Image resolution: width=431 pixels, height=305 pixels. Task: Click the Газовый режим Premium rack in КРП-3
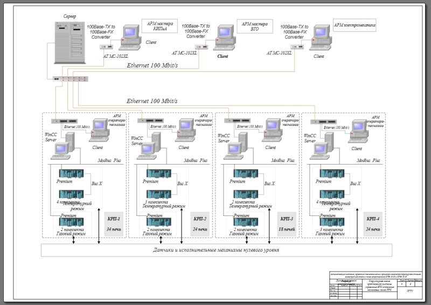[x=246, y=222]
